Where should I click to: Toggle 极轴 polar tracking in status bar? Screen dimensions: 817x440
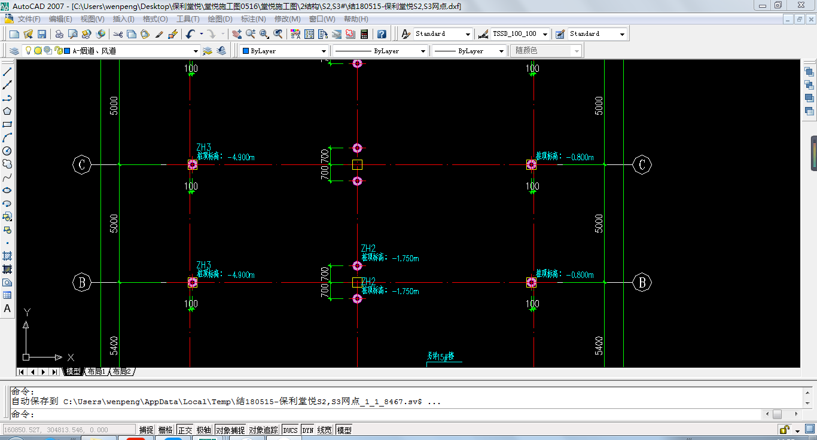pos(203,430)
